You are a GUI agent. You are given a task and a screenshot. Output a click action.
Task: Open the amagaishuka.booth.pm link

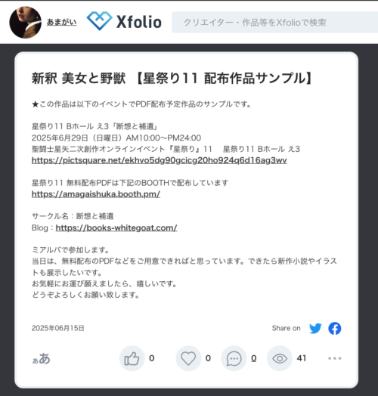pyautogui.click(x=96, y=194)
